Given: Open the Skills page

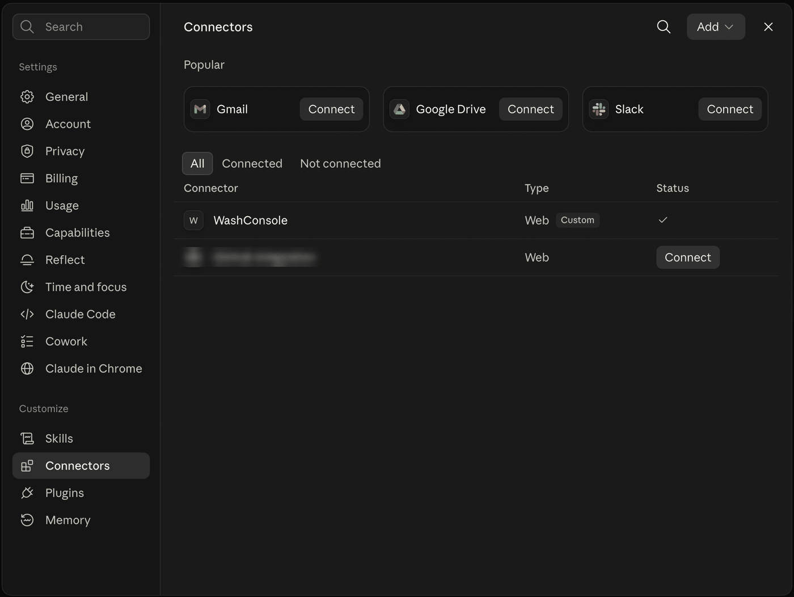Looking at the screenshot, I should (x=81, y=439).
